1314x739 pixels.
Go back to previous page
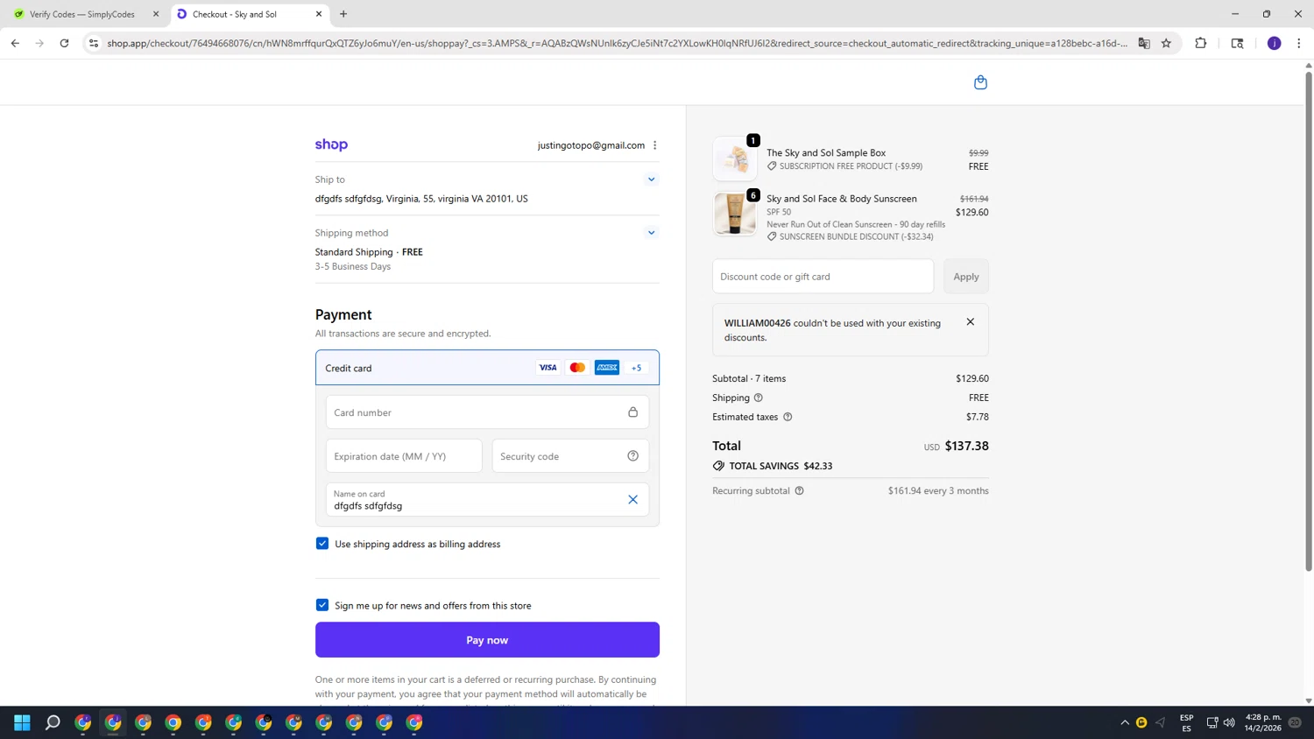click(x=15, y=43)
